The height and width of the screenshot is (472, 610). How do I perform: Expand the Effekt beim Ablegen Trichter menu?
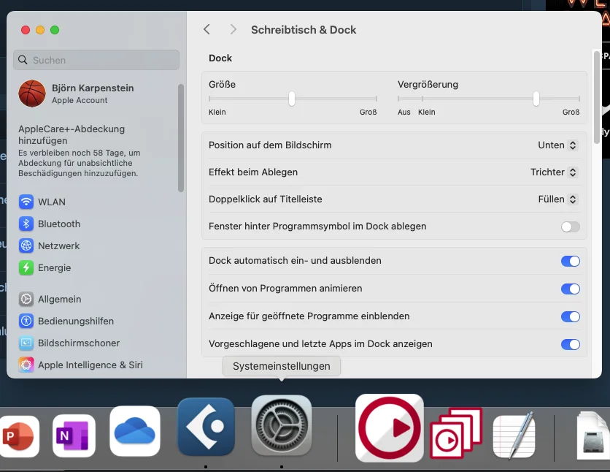[553, 172]
